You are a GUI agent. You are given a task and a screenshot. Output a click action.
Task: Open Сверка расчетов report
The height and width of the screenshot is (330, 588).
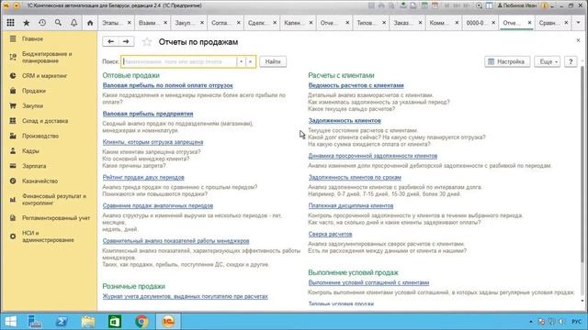(330, 235)
